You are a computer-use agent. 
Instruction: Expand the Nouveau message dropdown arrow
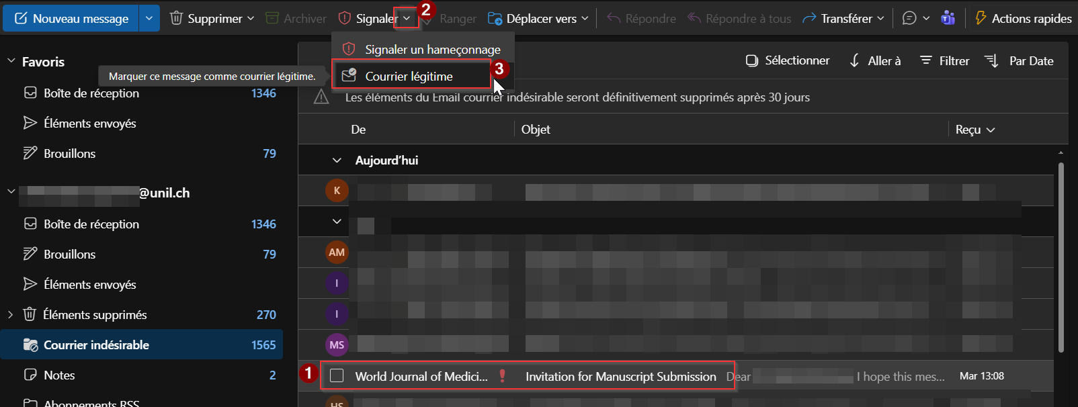point(149,18)
